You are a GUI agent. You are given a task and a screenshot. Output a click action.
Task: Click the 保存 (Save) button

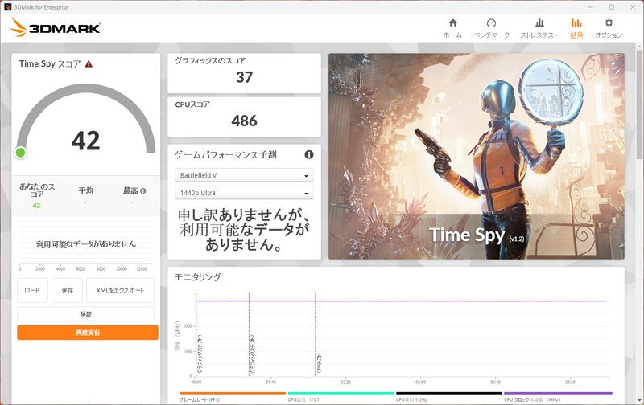(68, 290)
